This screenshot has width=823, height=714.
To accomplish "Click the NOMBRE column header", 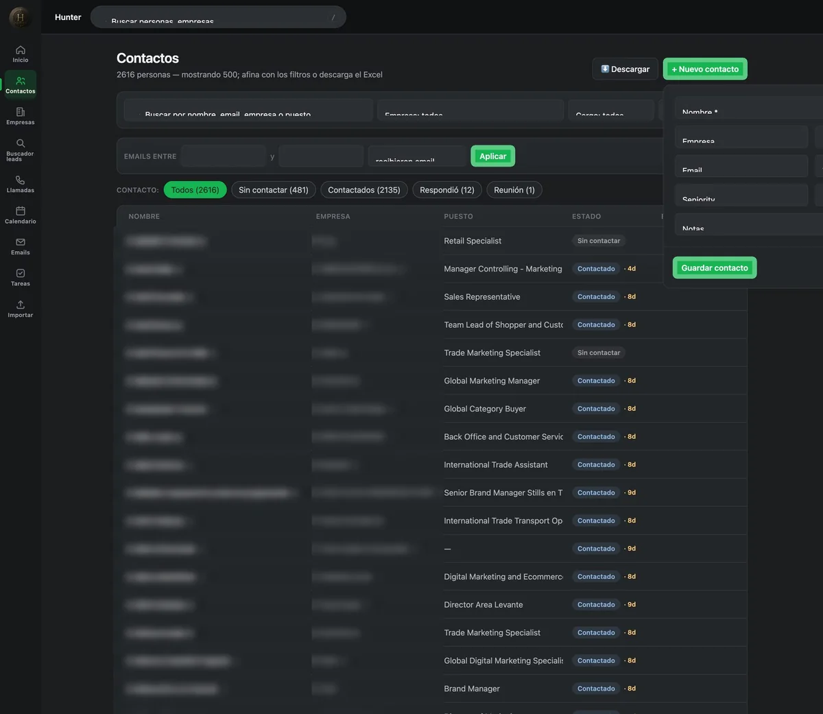I will coord(144,217).
